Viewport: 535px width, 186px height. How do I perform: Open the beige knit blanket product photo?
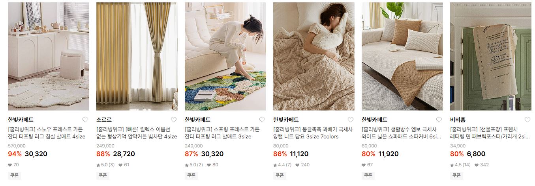[314, 56]
